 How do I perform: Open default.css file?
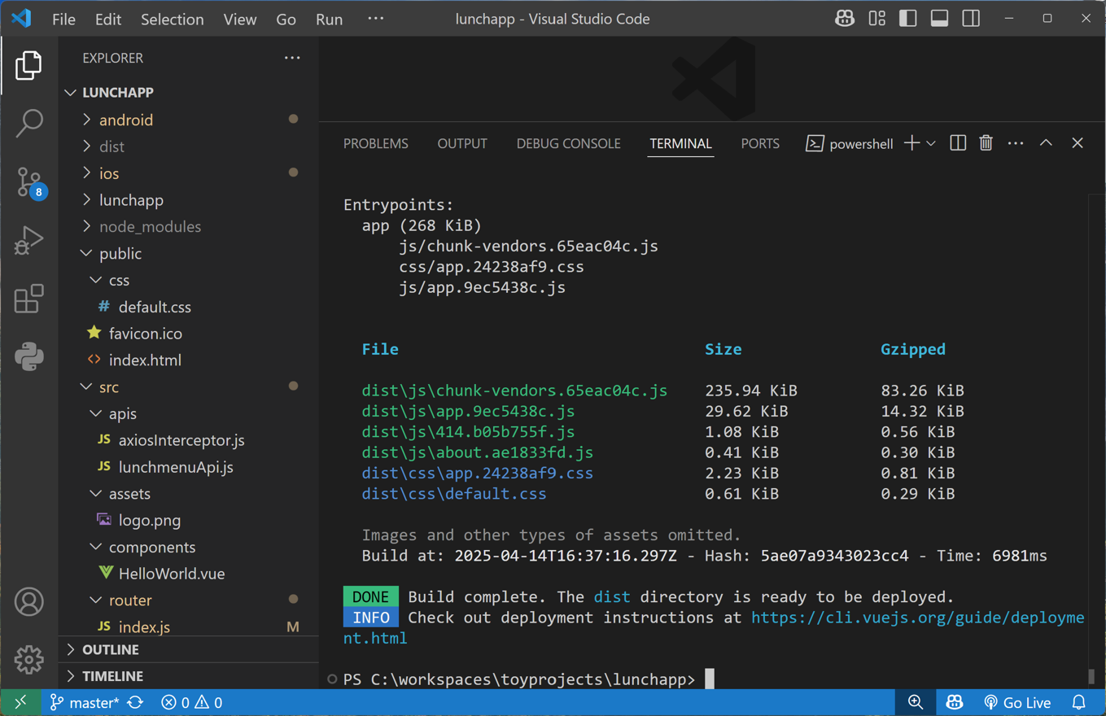[189, 307]
